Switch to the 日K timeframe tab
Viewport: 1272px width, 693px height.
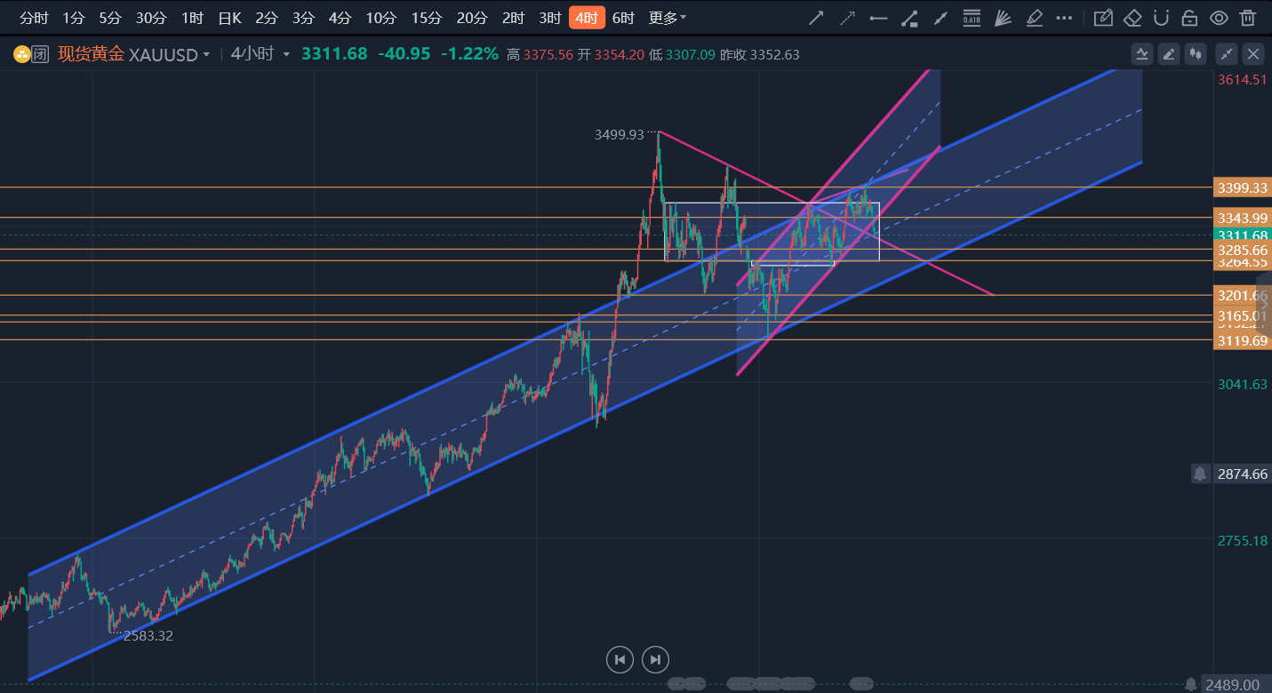229,18
